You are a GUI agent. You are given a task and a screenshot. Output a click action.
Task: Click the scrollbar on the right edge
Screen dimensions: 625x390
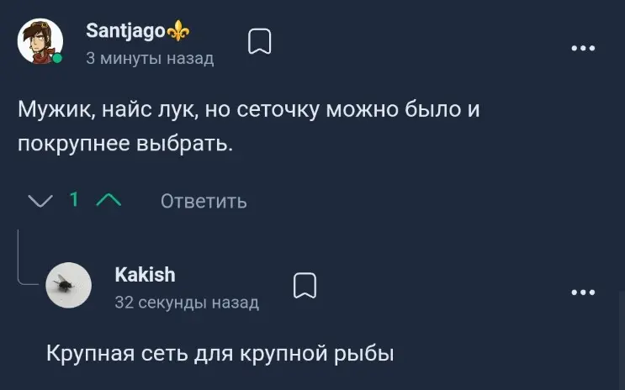(622, 336)
